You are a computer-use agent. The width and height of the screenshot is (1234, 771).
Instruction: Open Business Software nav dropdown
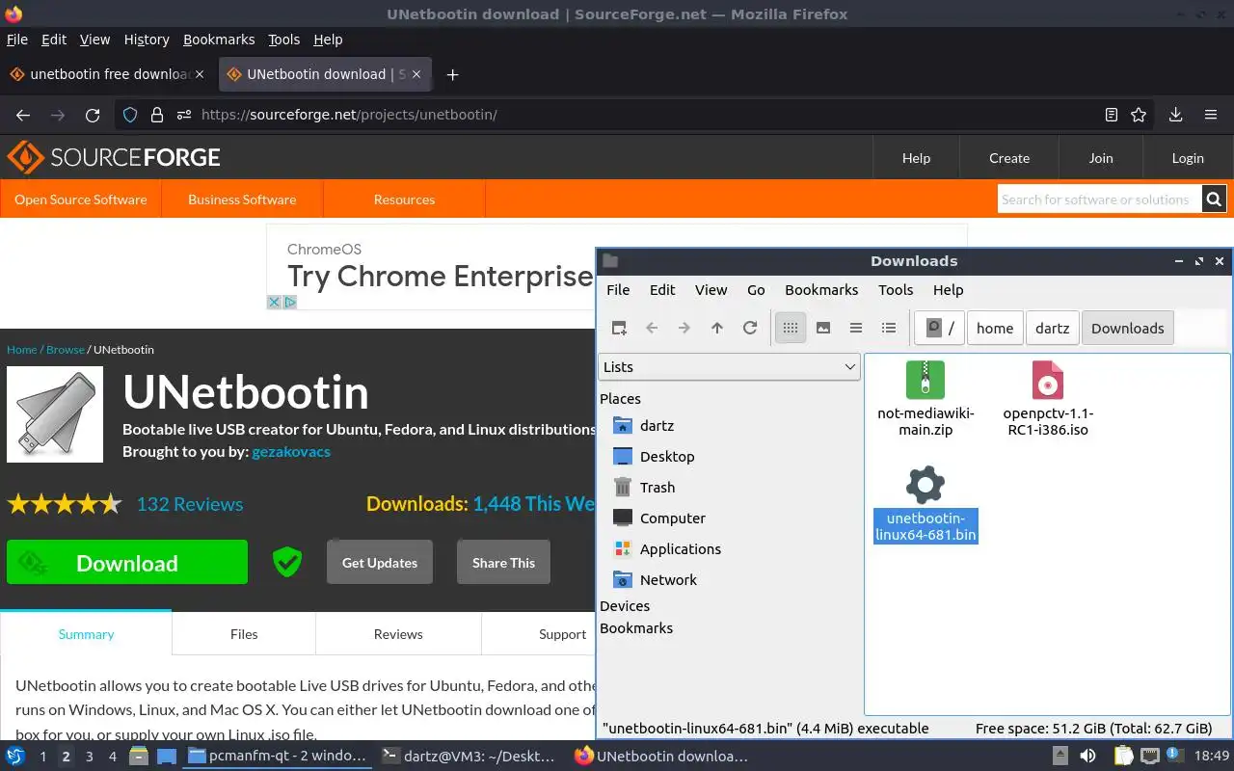[x=242, y=199]
